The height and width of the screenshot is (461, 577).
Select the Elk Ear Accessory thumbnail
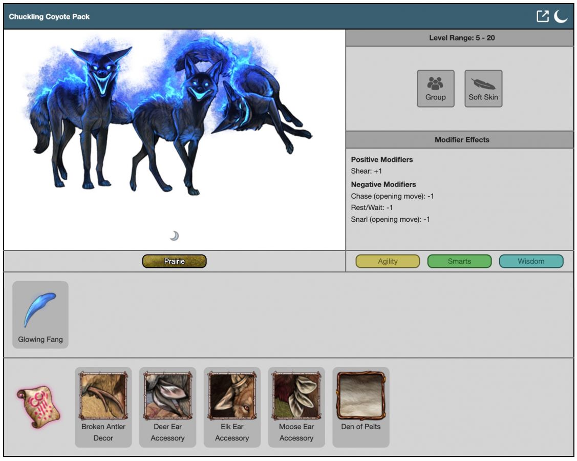pos(232,396)
